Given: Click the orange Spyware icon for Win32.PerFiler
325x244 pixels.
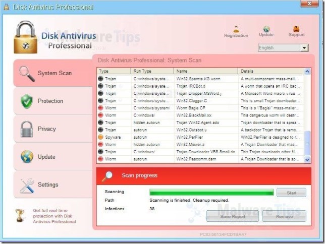Looking at the screenshot, I should coord(100,137).
